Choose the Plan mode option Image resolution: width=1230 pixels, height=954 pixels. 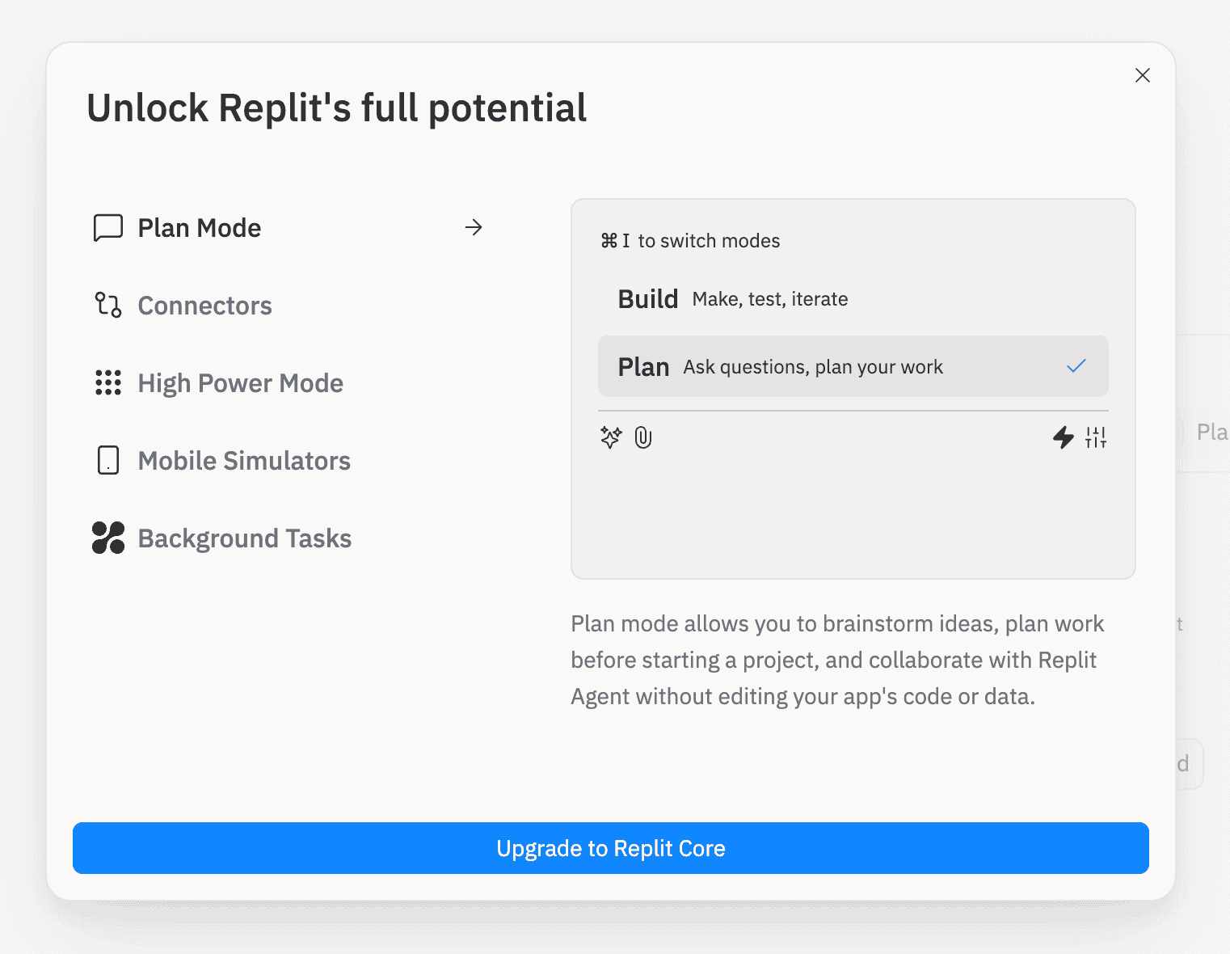pos(853,366)
